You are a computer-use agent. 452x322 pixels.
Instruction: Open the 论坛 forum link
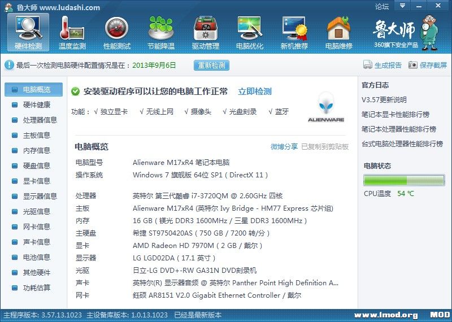(382, 6)
